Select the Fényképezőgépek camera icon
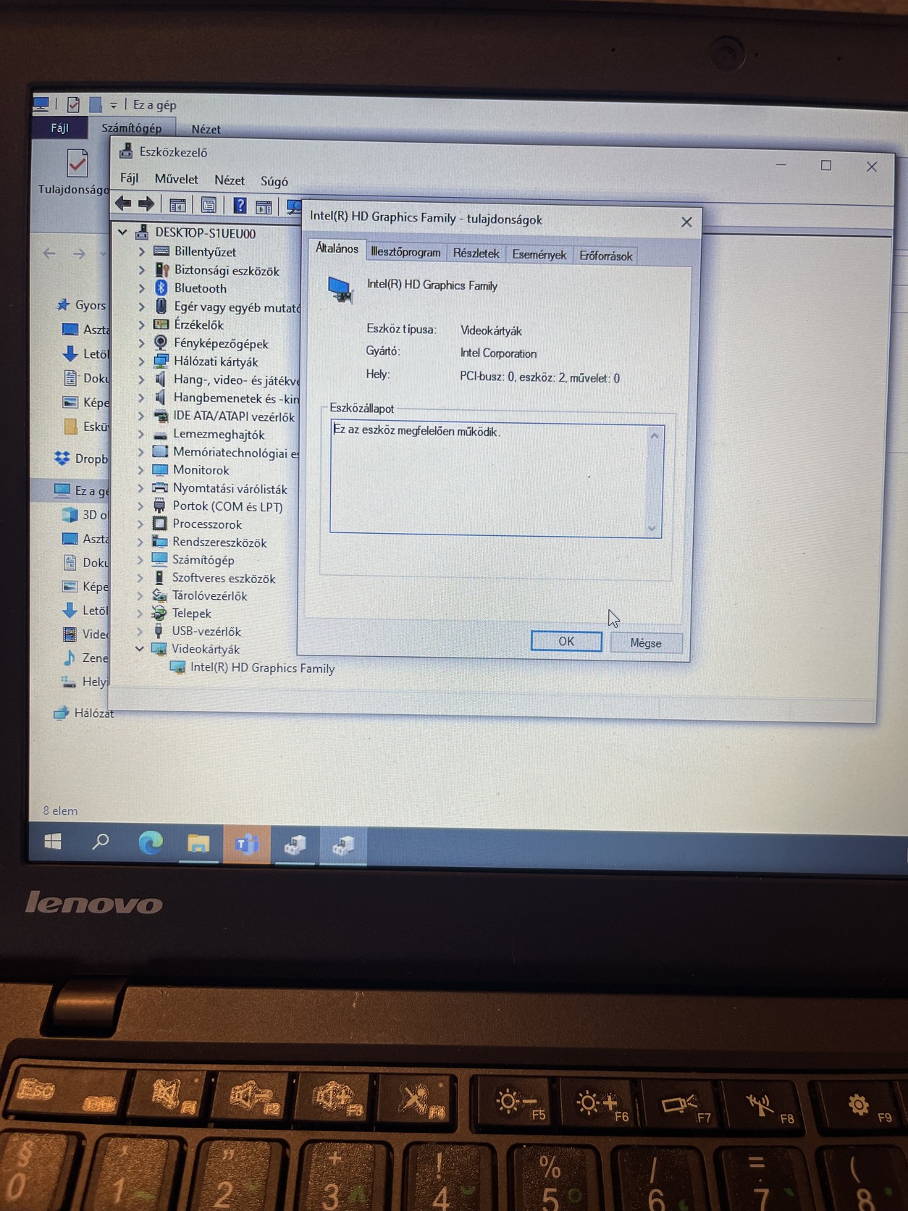Screen dimensions: 908x1211 click(x=161, y=343)
